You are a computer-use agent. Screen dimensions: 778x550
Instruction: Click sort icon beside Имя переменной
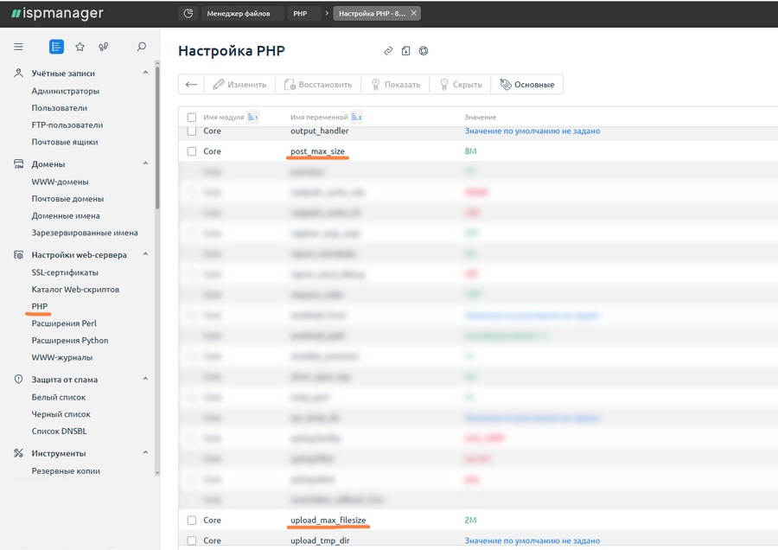(x=356, y=117)
